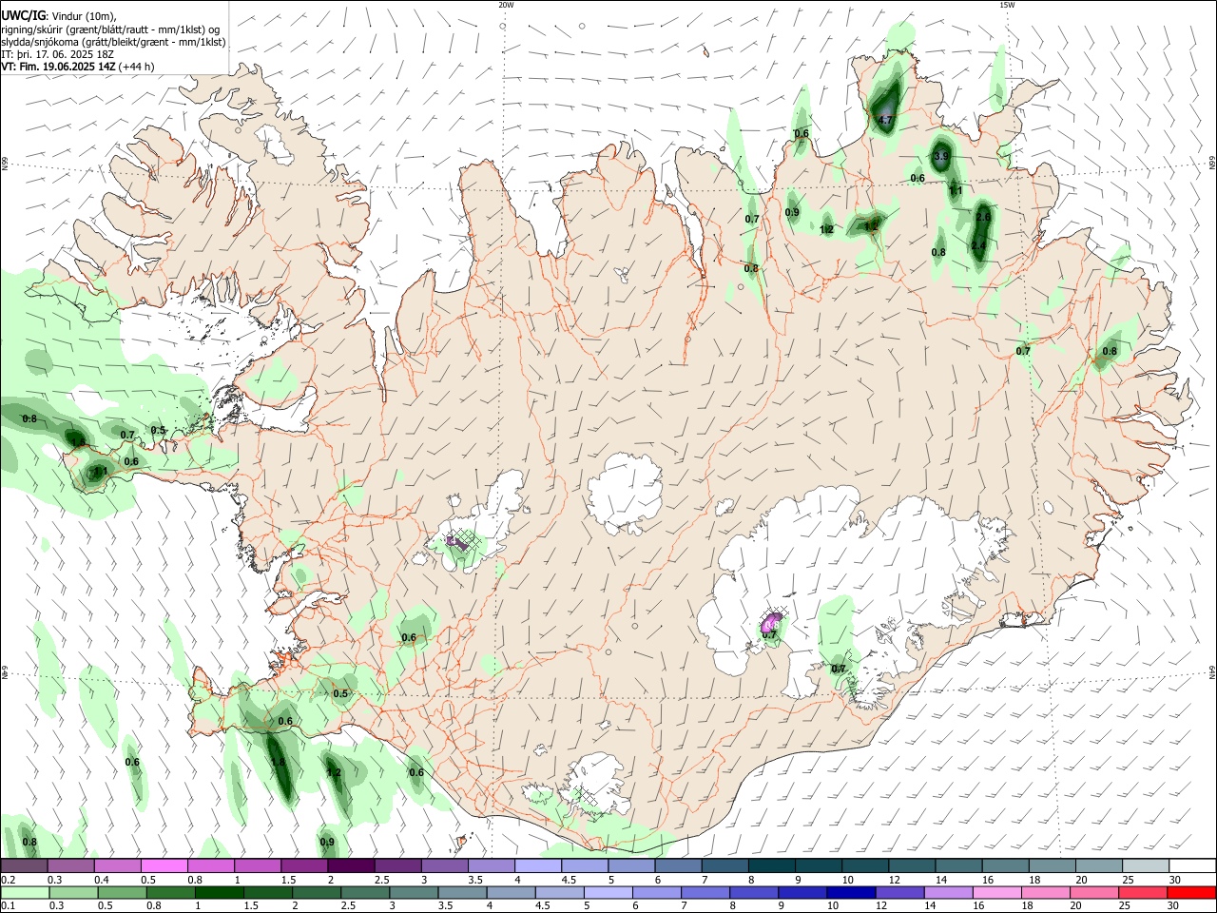Select the rain legend swatch between 3.5 and 4
The image size is (1217, 913).
[x=462, y=893]
